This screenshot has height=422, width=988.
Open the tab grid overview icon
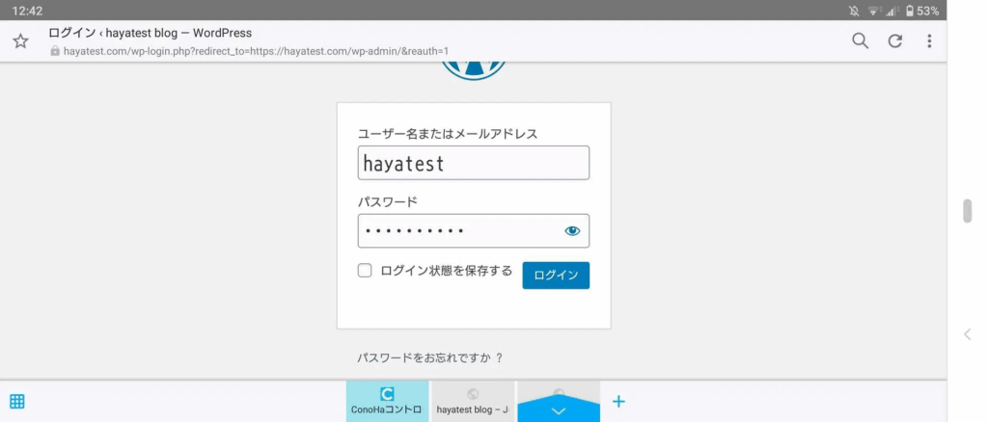[x=17, y=401]
